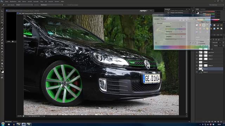Image resolution: width=225 pixels, height=126 pixels.
Task: Click the foreground color swatch in toolbar
Action: (1, 71)
